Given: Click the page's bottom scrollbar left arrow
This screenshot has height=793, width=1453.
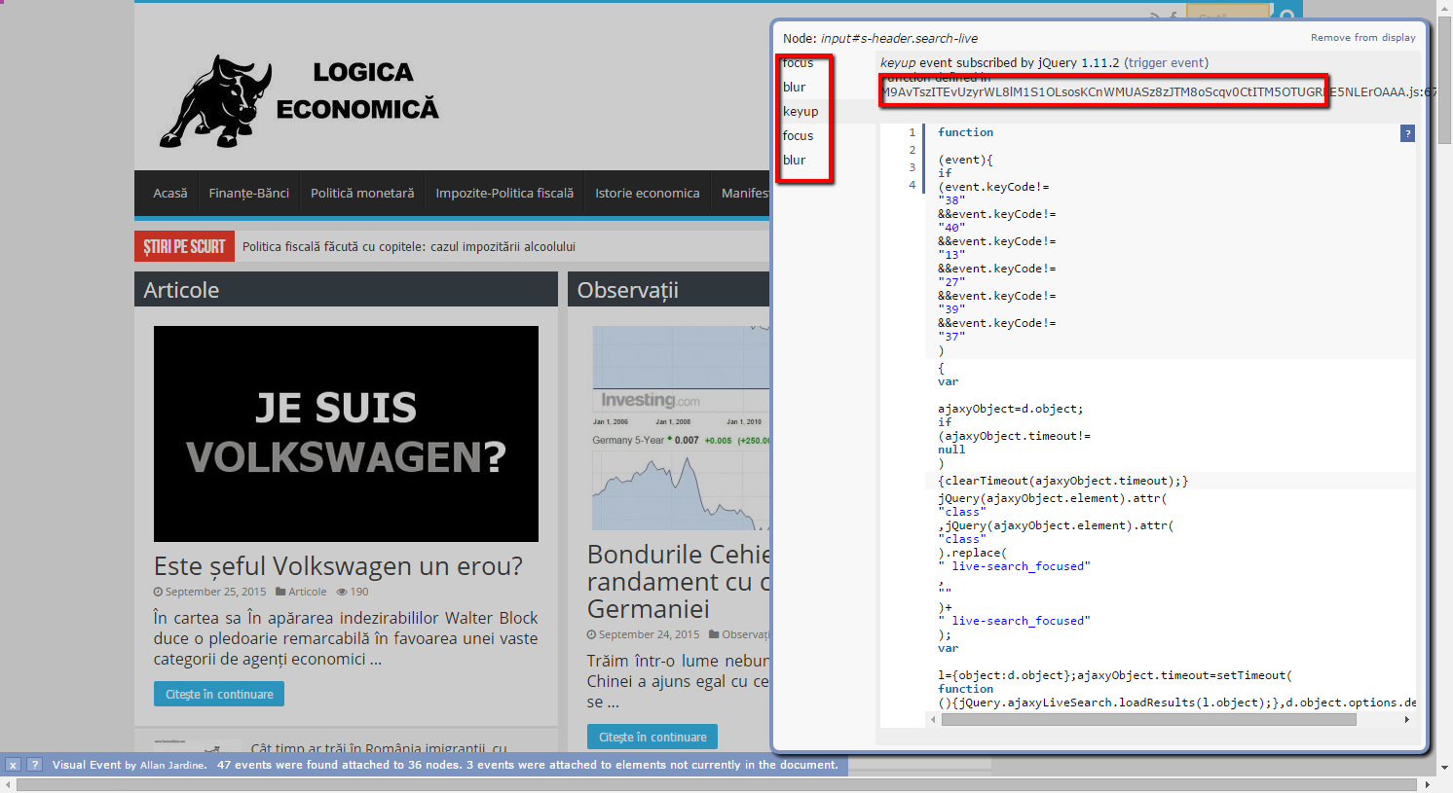Looking at the screenshot, I should (9, 784).
